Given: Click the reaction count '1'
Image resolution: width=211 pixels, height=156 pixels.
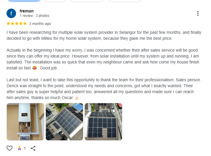Looking at the screenshot, I should (x=25, y=148).
